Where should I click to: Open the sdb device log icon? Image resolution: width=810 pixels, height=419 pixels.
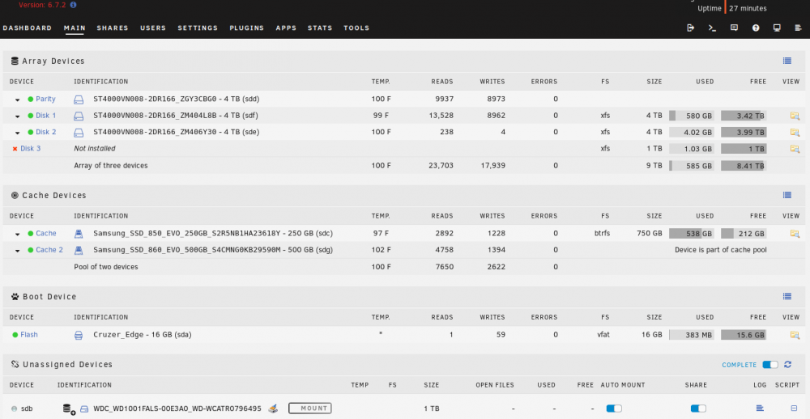(760, 408)
